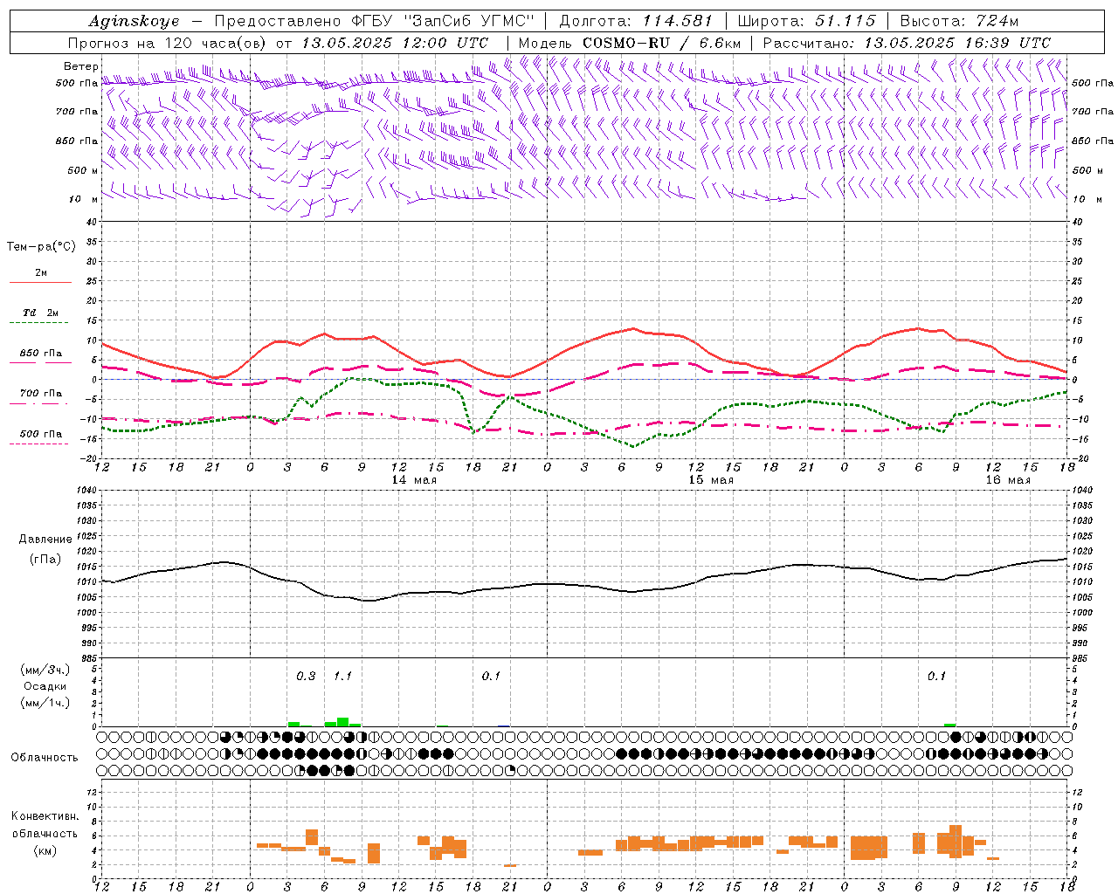Click the Осадки precipitation label

(x=45, y=686)
